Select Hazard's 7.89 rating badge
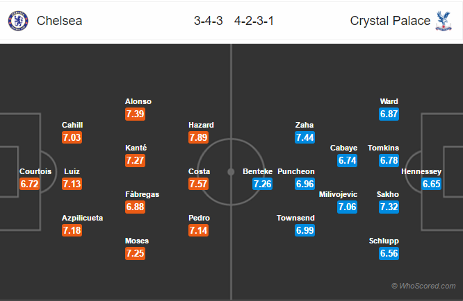463x301 pixels. 198,137
